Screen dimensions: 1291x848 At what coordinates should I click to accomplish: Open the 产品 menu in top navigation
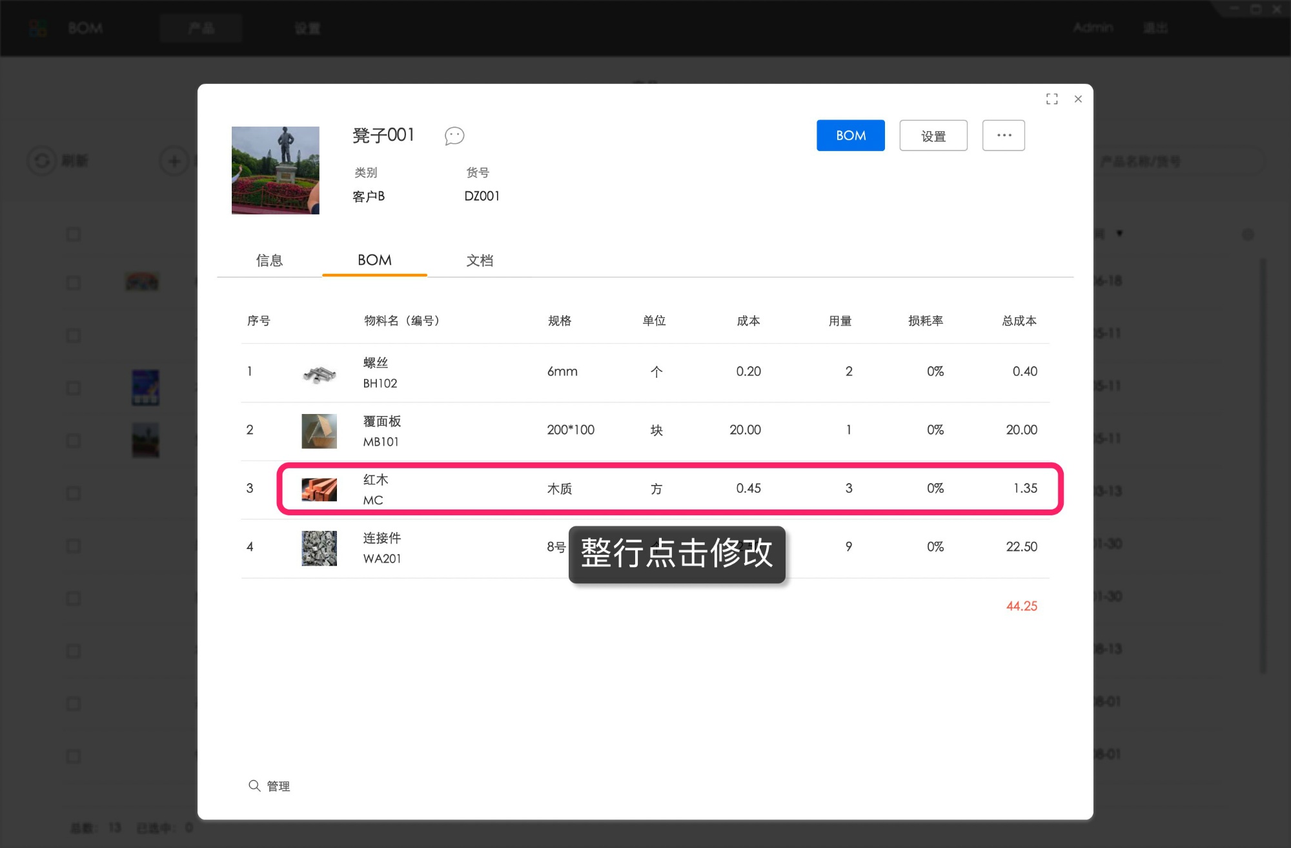pos(201,28)
